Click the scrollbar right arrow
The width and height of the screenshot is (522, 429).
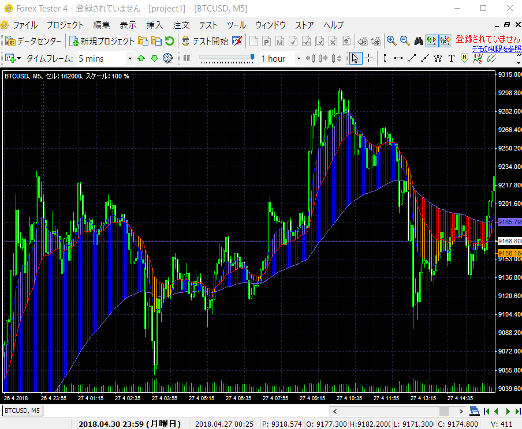(x=461, y=411)
